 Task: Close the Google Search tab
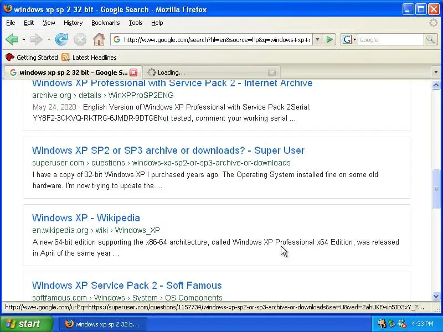[x=133, y=72]
